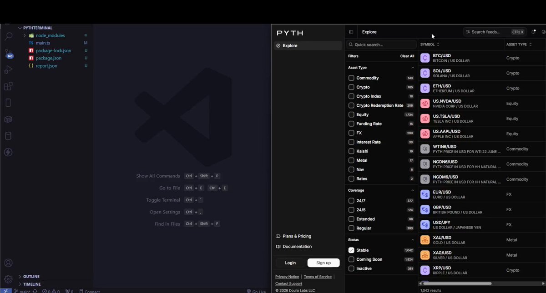Collapse the Coverage filter section

[413, 190]
